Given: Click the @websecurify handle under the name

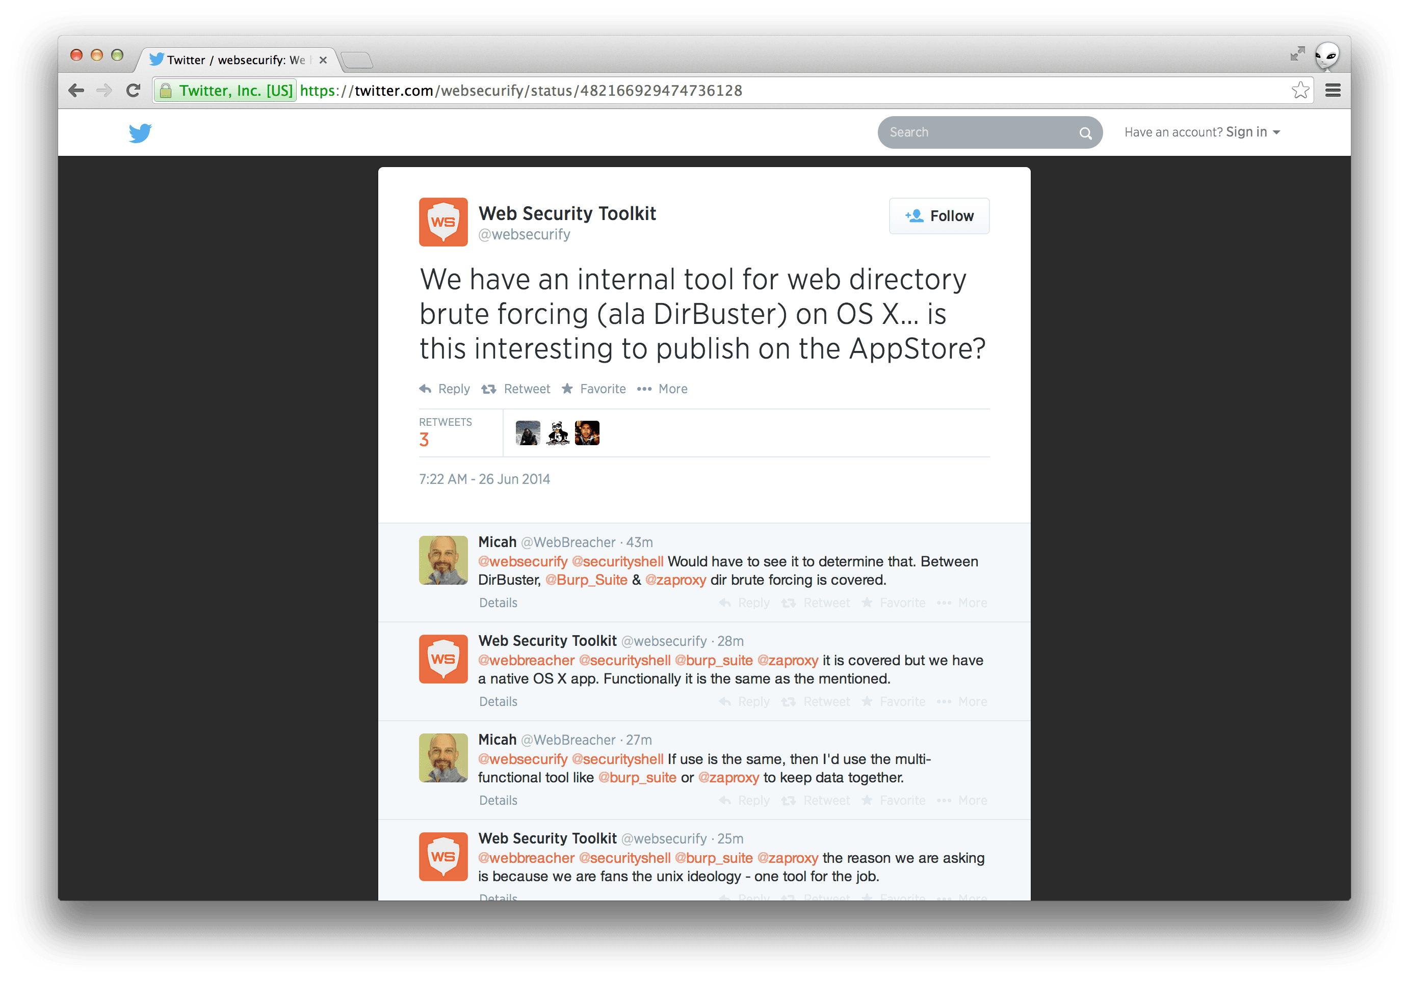Looking at the screenshot, I should (524, 235).
